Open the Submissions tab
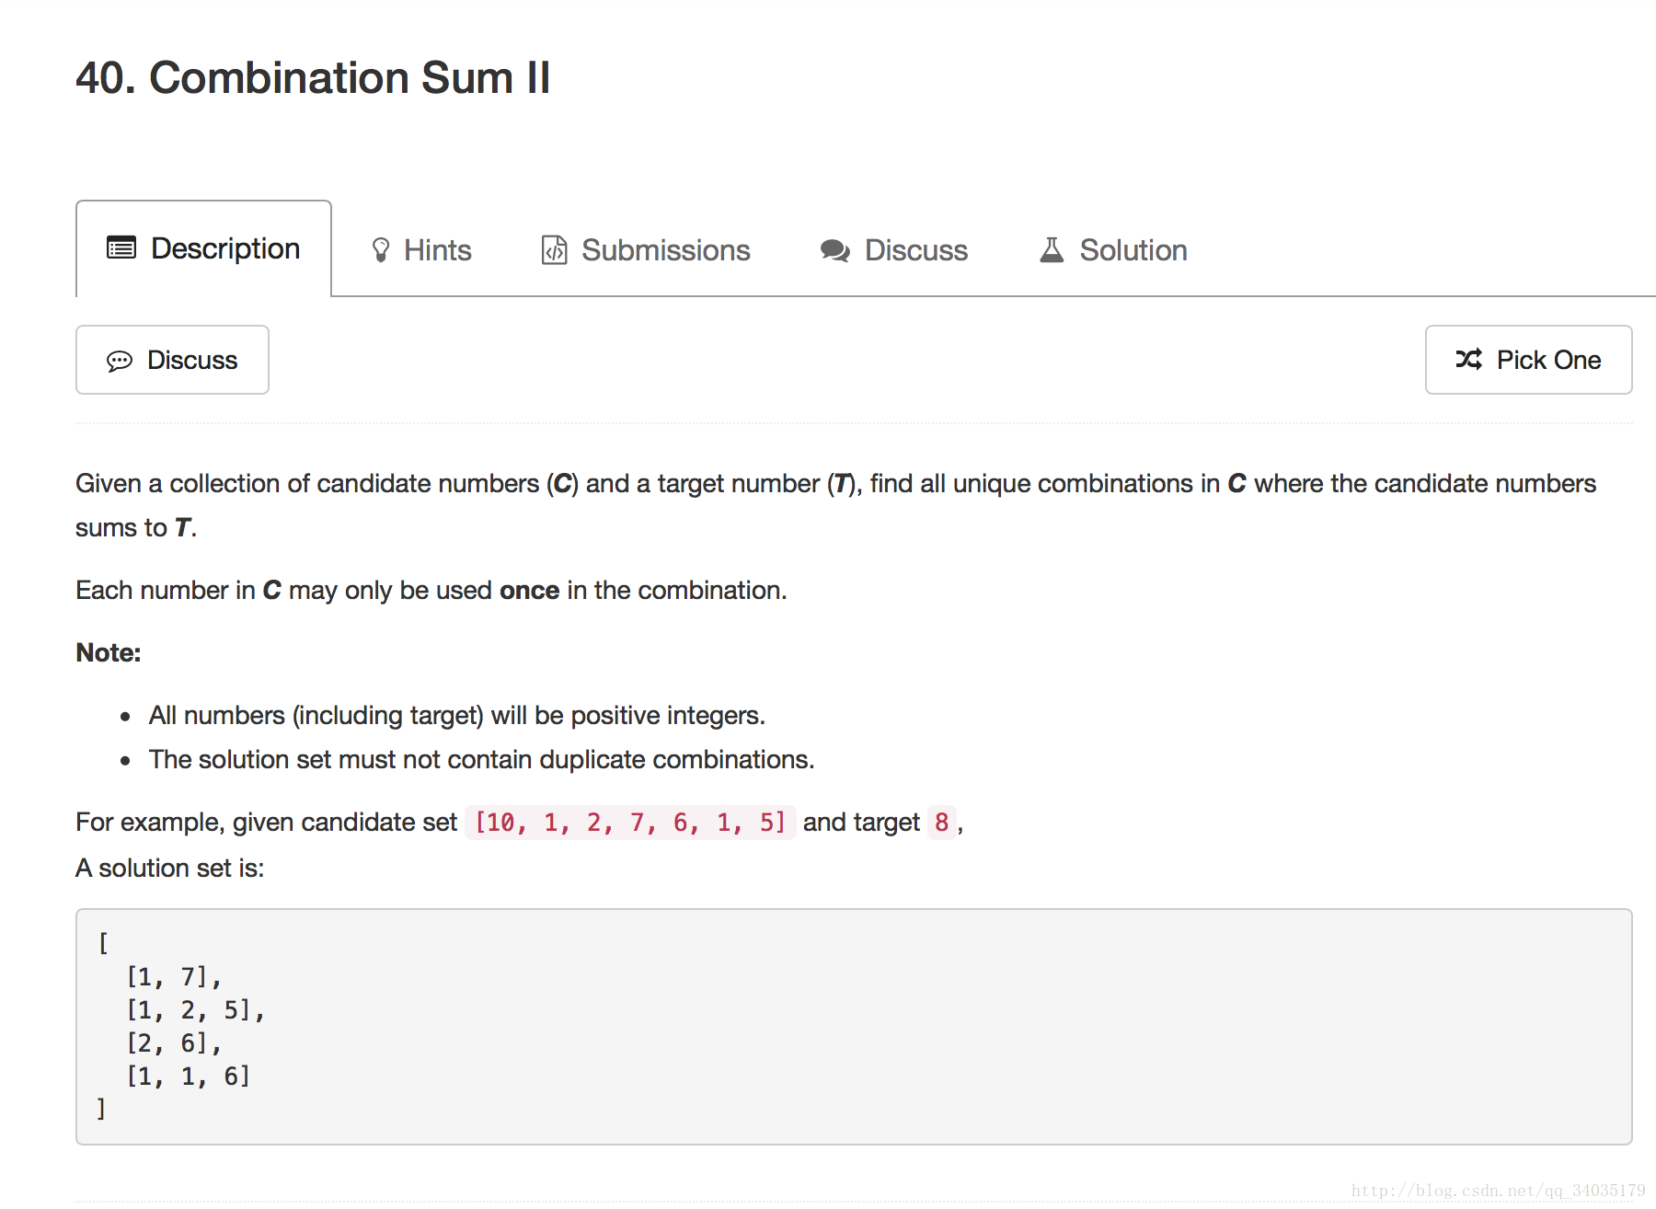Viewport: 1656px width, 1209px height. pos(646,250)
